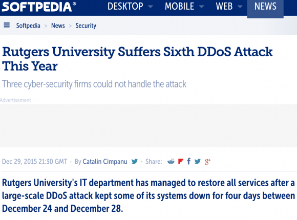
Task: Expand the DESKTOP dropdown arrow
Action: [x=151, y=7]
